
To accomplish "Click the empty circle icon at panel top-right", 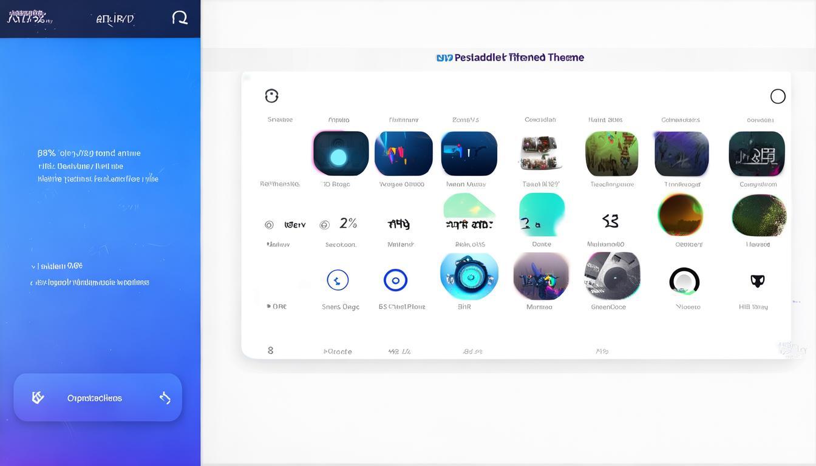I will [x=778, y=96].
